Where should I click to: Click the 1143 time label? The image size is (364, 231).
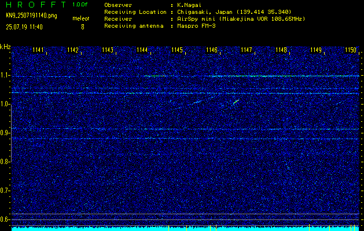pyautogui.click(x=108, y=50)
